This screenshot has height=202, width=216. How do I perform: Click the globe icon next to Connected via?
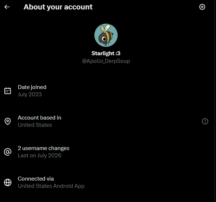point(8,182)
